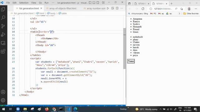The image size is (200, 112).
Task: Click line number 23 in the gutter
Action: coord(13,62)
